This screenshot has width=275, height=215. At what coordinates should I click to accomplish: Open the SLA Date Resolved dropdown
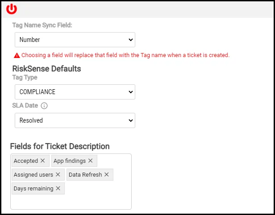[75, 120]
